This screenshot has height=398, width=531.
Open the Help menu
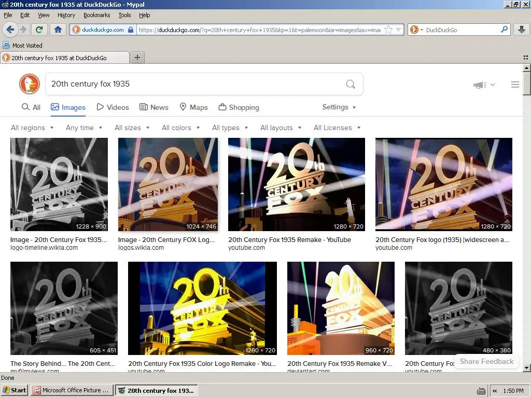pos(145,15)
